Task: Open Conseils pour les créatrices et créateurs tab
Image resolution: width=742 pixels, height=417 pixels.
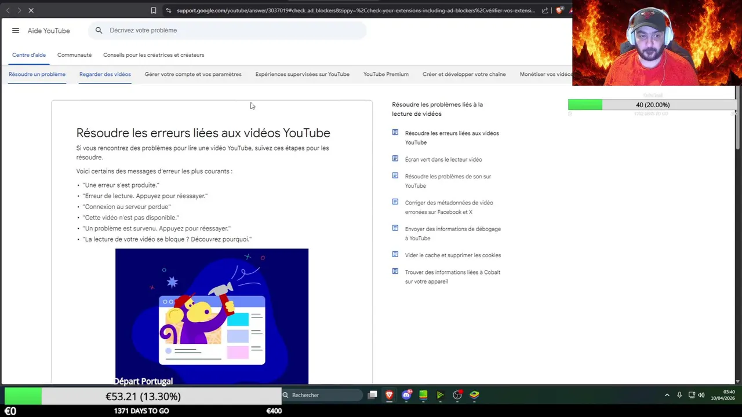Action: pos(154,55)
